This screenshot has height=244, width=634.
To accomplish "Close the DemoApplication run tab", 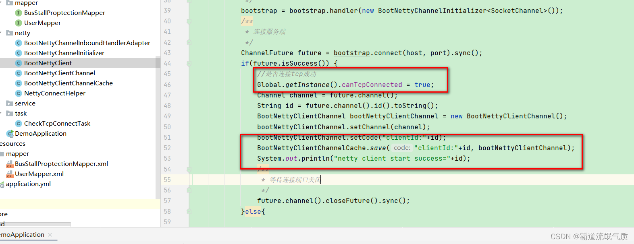I will coord(50,235).
